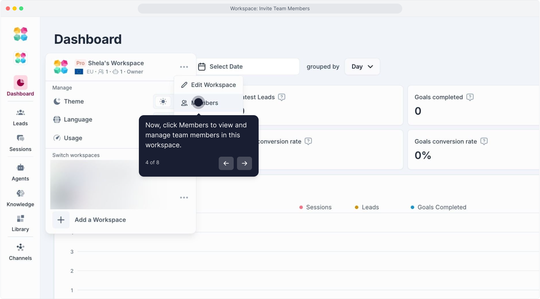Toggle the light theme sun switch
Screen dimensions: 540x299
[x=163, y=102]
